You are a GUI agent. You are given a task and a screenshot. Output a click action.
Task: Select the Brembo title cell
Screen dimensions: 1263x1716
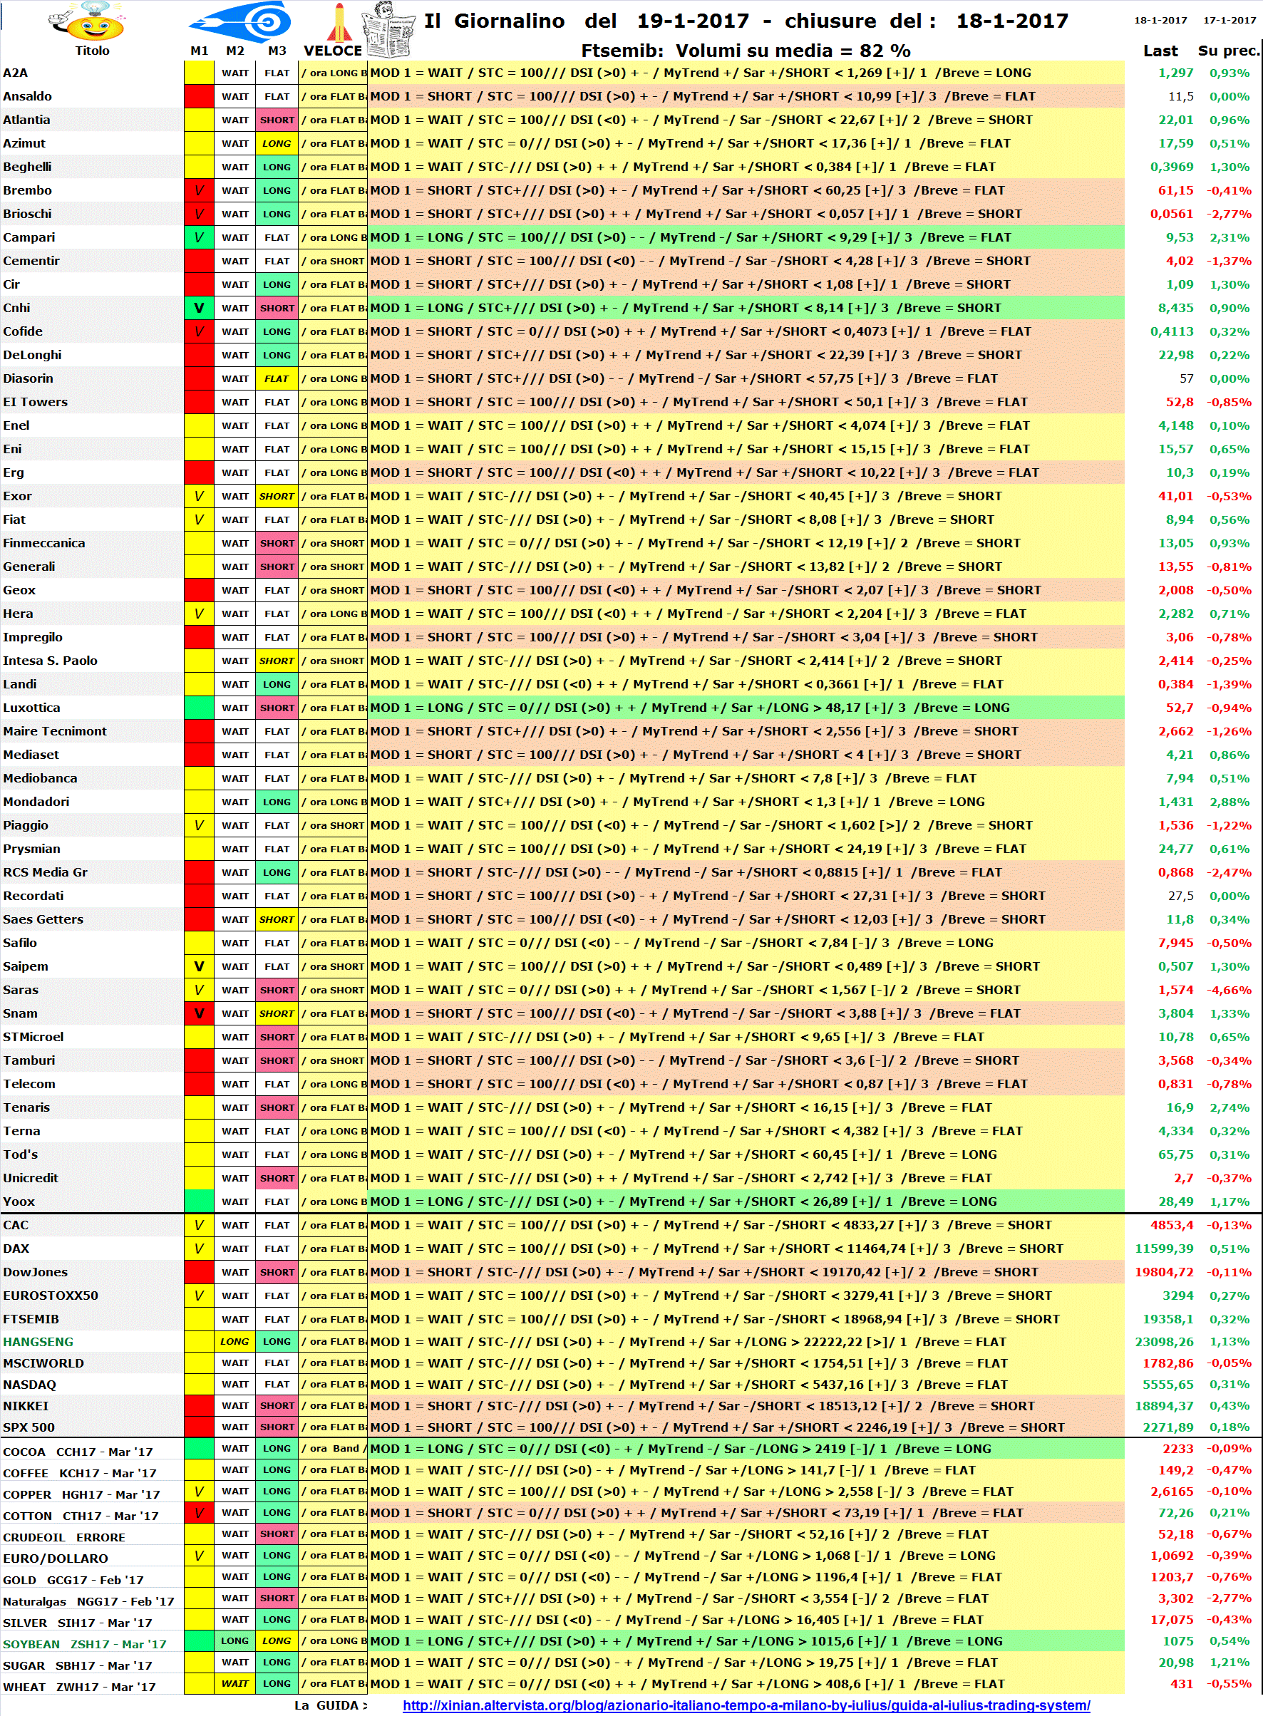click(x=92, y=190)
